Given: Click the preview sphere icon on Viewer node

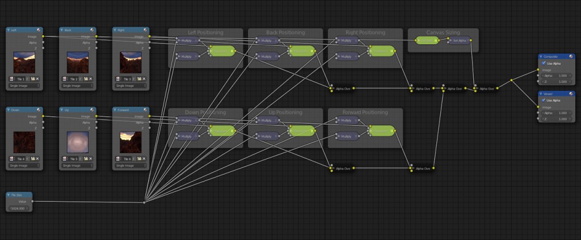Looking at the screenshot, I should coord(572,94).
